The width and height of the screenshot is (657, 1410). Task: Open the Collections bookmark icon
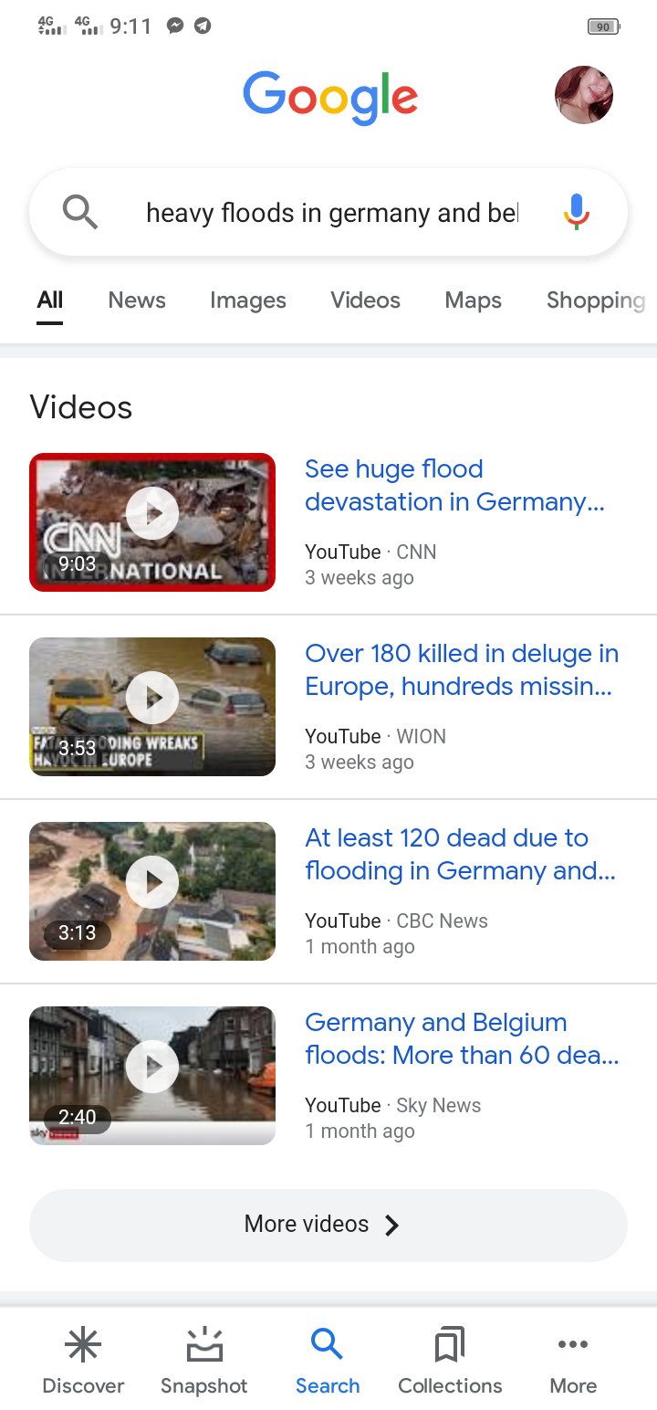tap(450, 1344)
